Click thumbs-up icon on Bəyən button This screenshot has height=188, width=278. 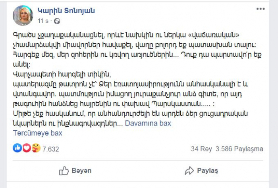[x=64, y=171]
